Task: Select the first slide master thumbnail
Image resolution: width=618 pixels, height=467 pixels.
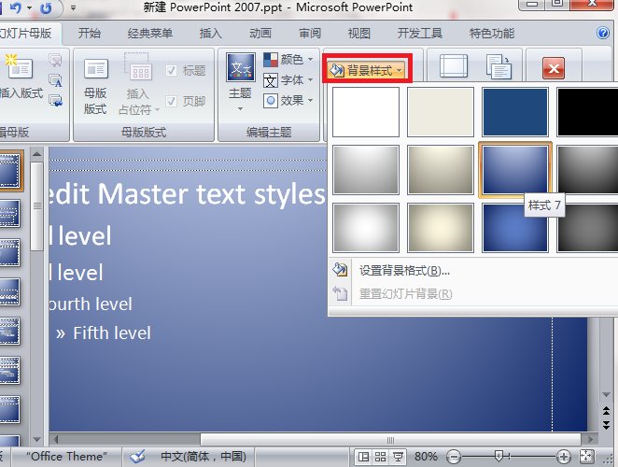Action: (x=10, y=170)
